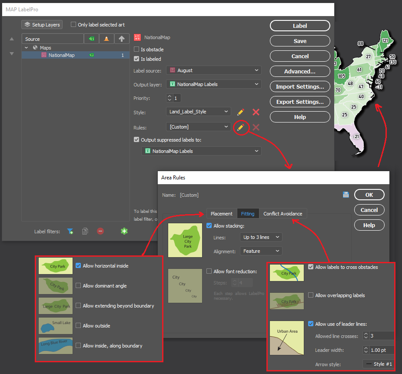Open the Lines dropdown set to Up to 3 lines
This screenshot has width=402, height=374.
pyautogui.click(x=261, y=237)
